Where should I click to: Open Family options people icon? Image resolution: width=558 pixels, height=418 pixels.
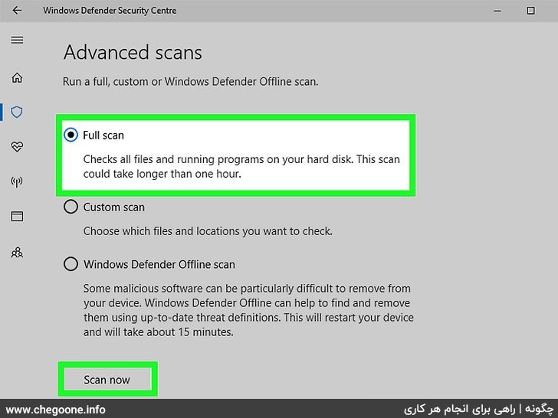coord(17,253)
